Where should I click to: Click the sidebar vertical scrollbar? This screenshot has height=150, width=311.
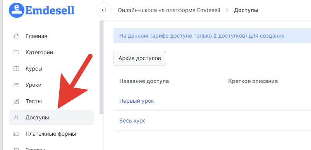[101, 67]
